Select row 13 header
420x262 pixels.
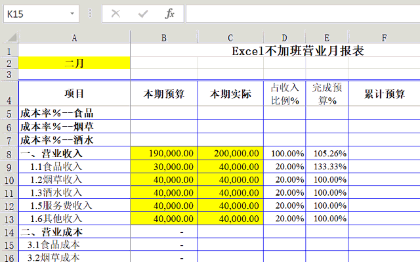[x=9, y=219]
